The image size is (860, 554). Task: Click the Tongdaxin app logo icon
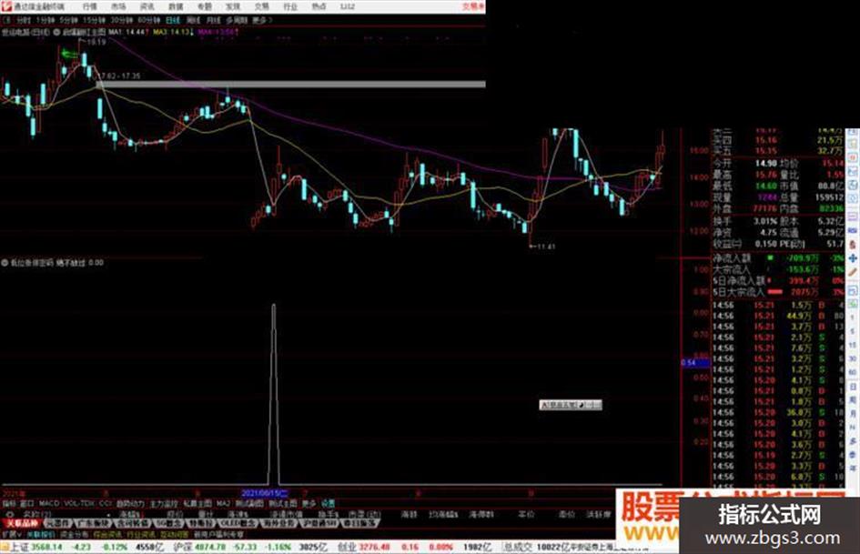click(x=6, y=6)
